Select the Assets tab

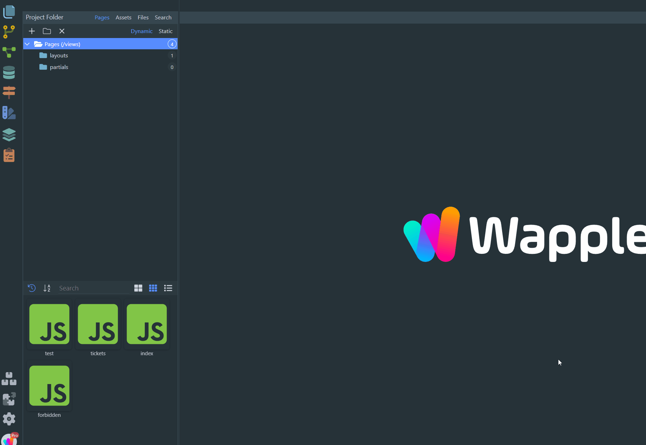[123, 17]
